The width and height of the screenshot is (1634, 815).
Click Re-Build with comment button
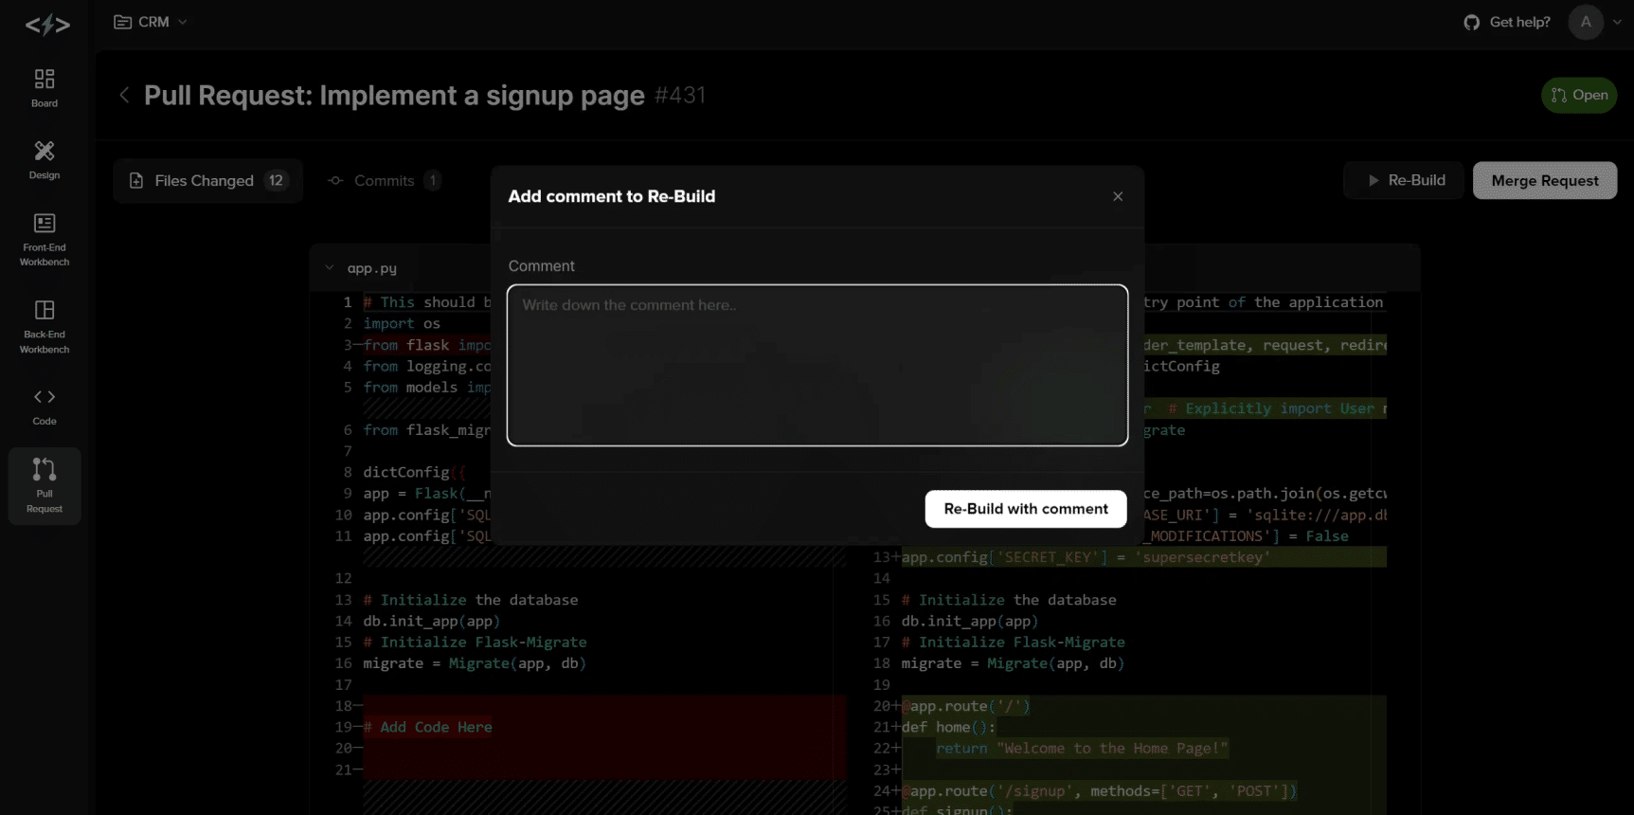(x=1026, y=509)
